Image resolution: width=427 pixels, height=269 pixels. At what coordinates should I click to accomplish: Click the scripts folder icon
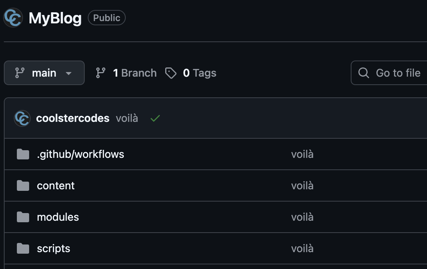click(23, 249)
